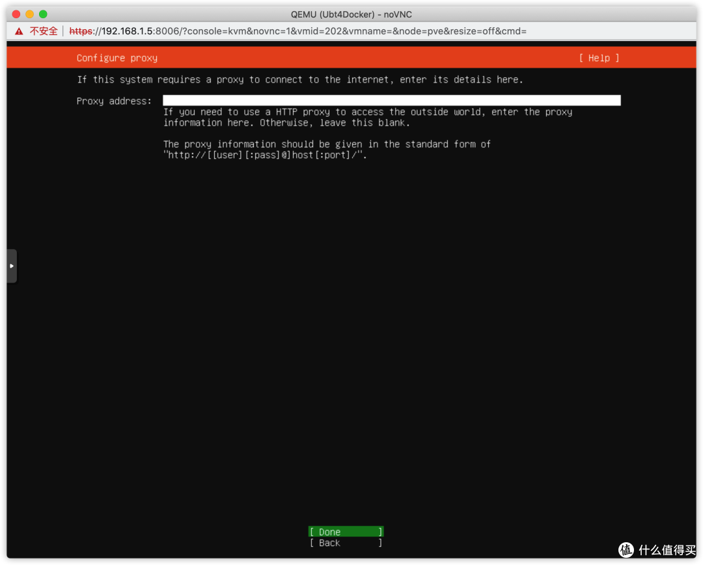Image resolution: width=703 pixels, height=565 pixels.
Task: Click the Configure proxy header title
Action: (x=117, y=58)
